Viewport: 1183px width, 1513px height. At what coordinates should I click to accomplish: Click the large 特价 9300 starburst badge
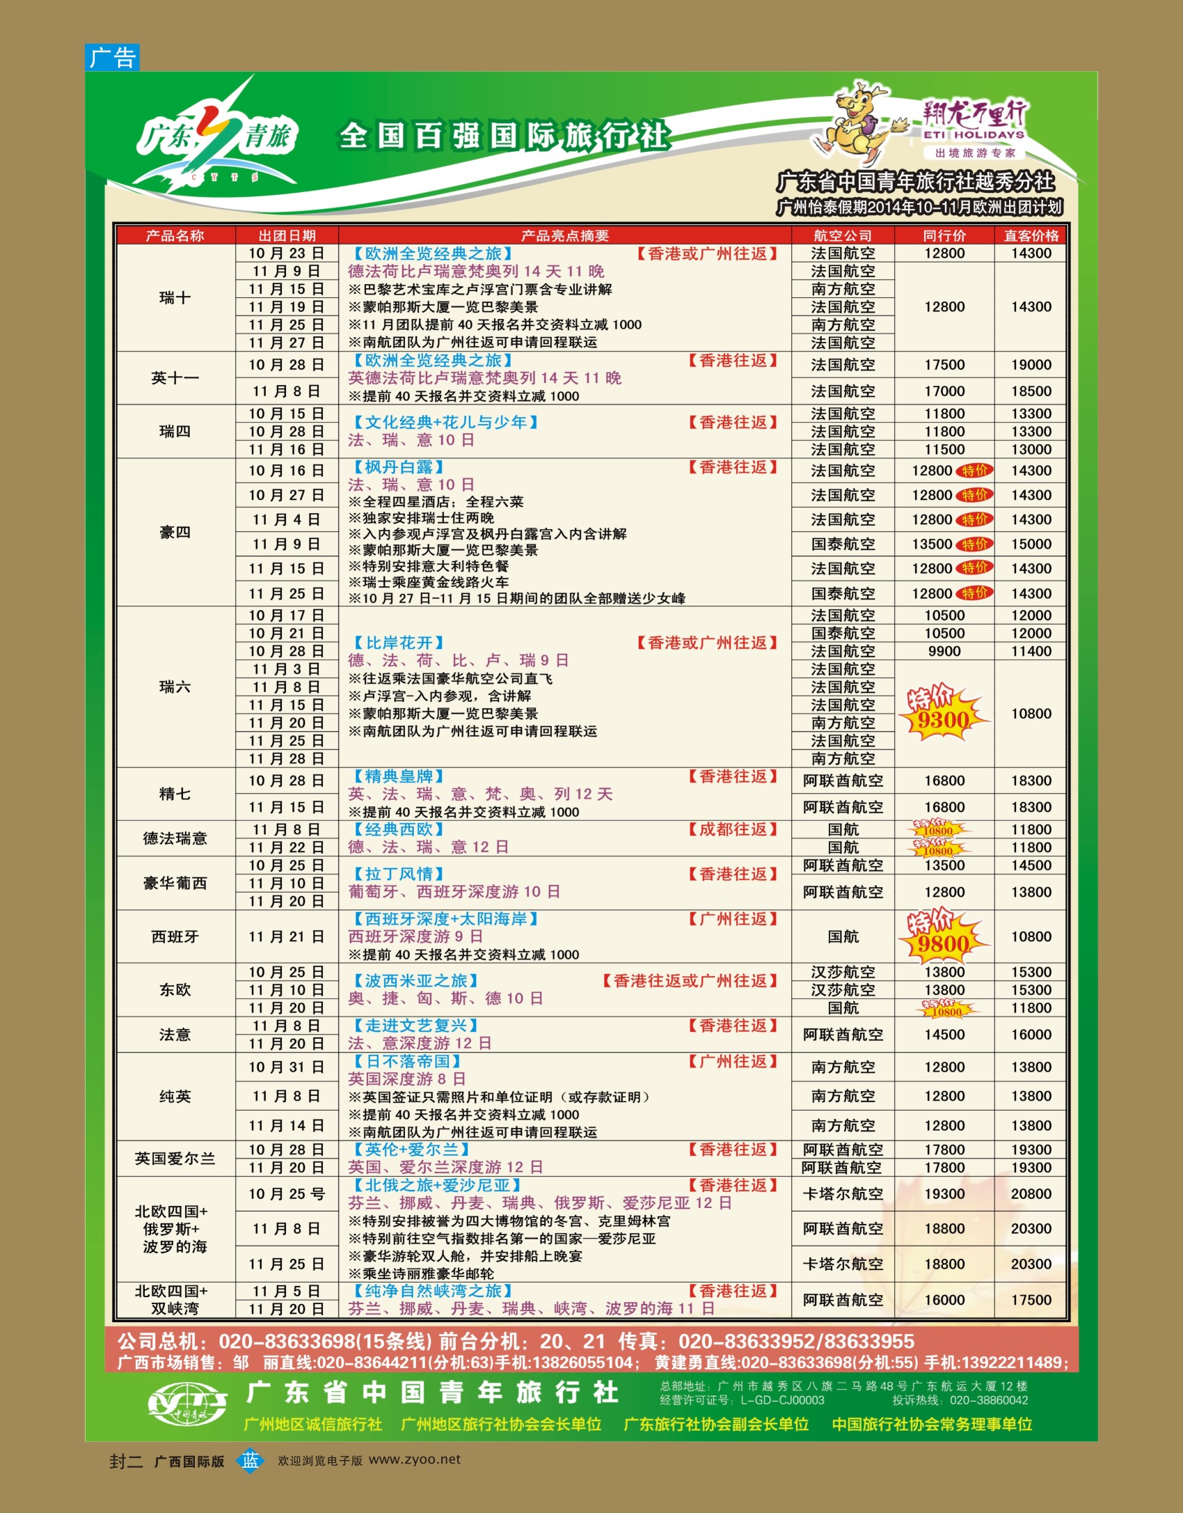pos(943,713)
